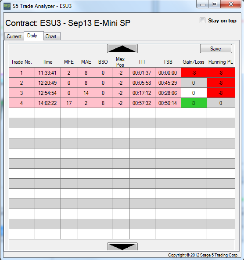This screenshot has width=244, height=260.
Task: Click the MAE column header
Action: pos(86,62)
